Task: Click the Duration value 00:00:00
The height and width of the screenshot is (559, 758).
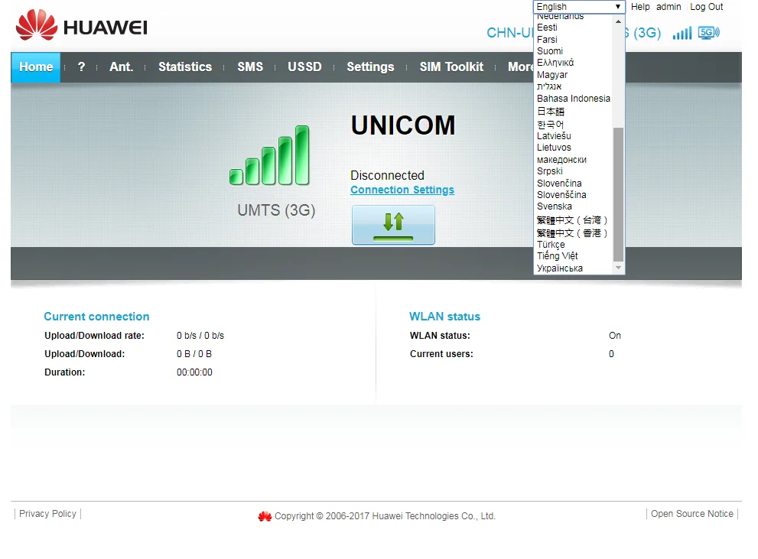Action: click(x=194, y=372)
